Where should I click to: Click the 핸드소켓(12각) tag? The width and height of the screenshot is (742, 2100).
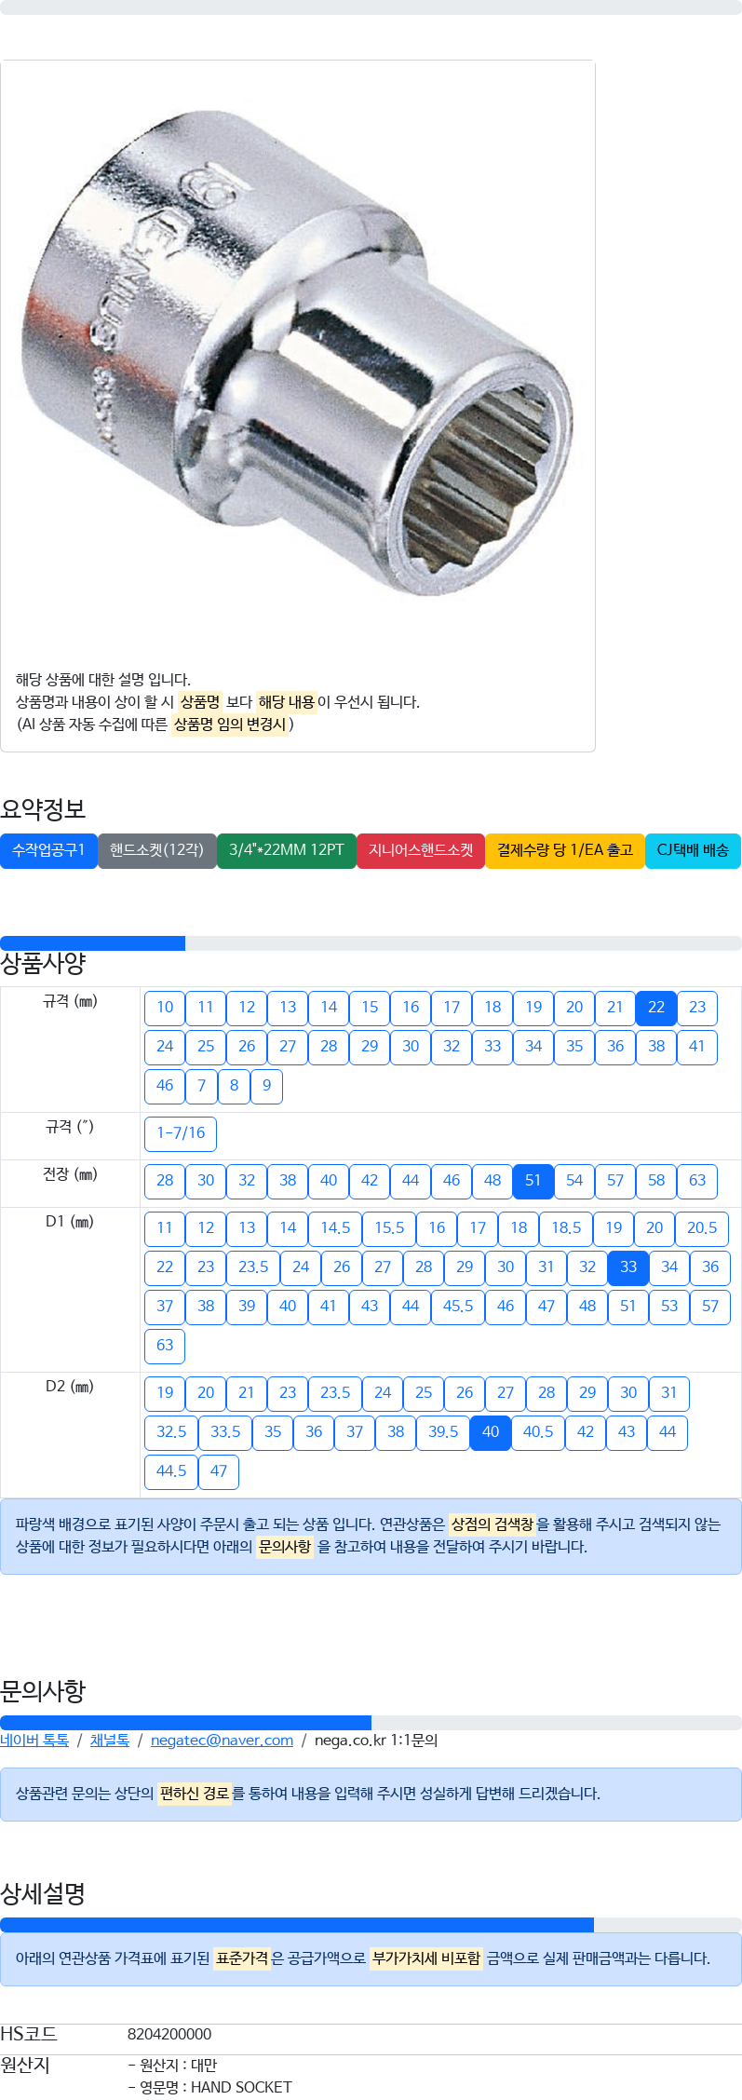(x=156, y=850)
